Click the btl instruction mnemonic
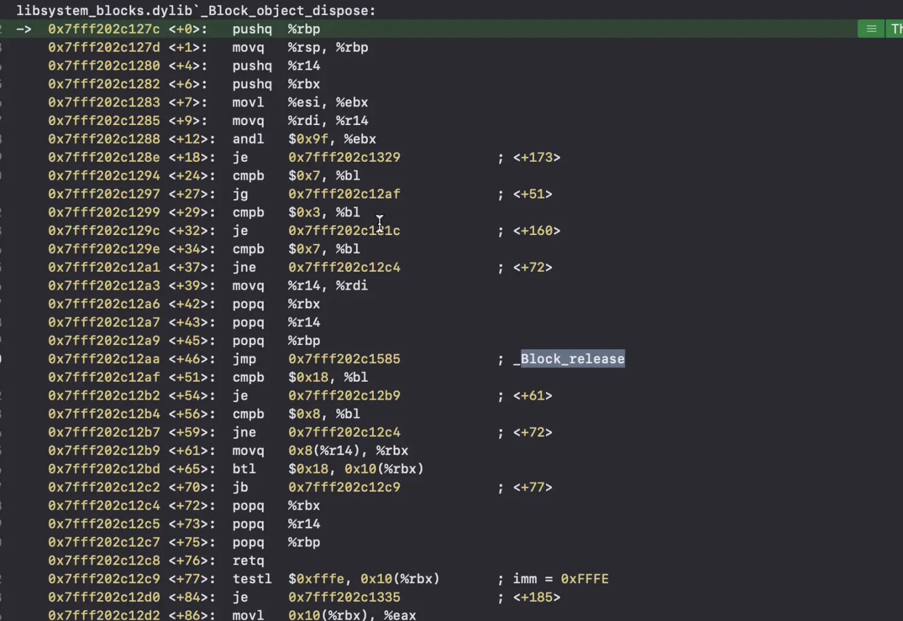Screen dimensions: 903x621 244,468
